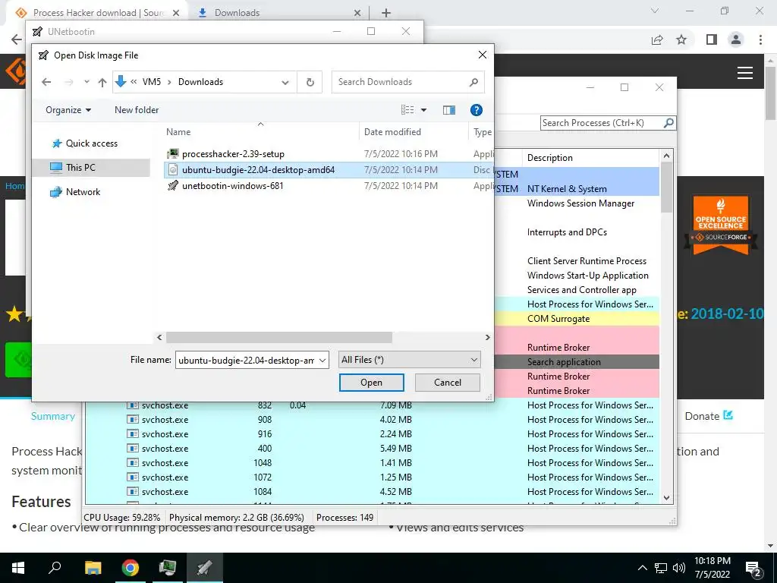Close the Open Disk Image File dialog
Image resolution: width=777 pixels, height=583 pixels.
pyautogui.click(x=482, y=55)
